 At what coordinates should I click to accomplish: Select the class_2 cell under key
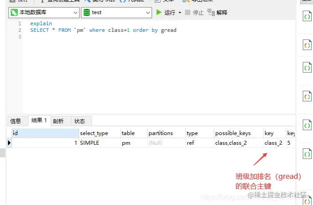pyautogui.click(x=275, y=143)
